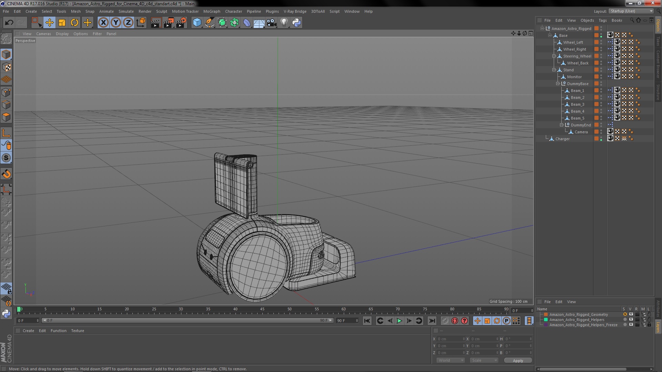Click the Deformer bend icon
662x372 pixels.
[247, 23]
